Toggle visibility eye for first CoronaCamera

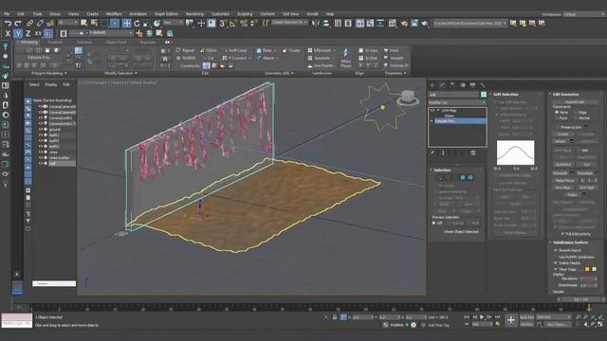[x=40, y=106]
